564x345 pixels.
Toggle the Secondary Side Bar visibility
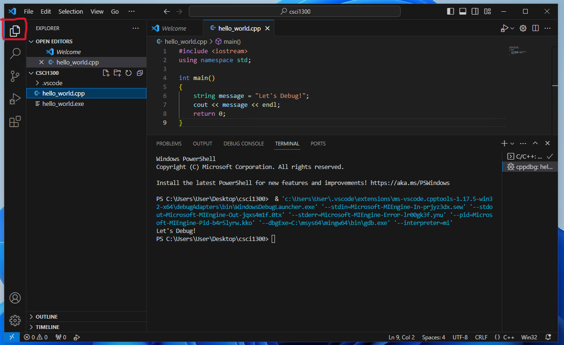[475, 11]
